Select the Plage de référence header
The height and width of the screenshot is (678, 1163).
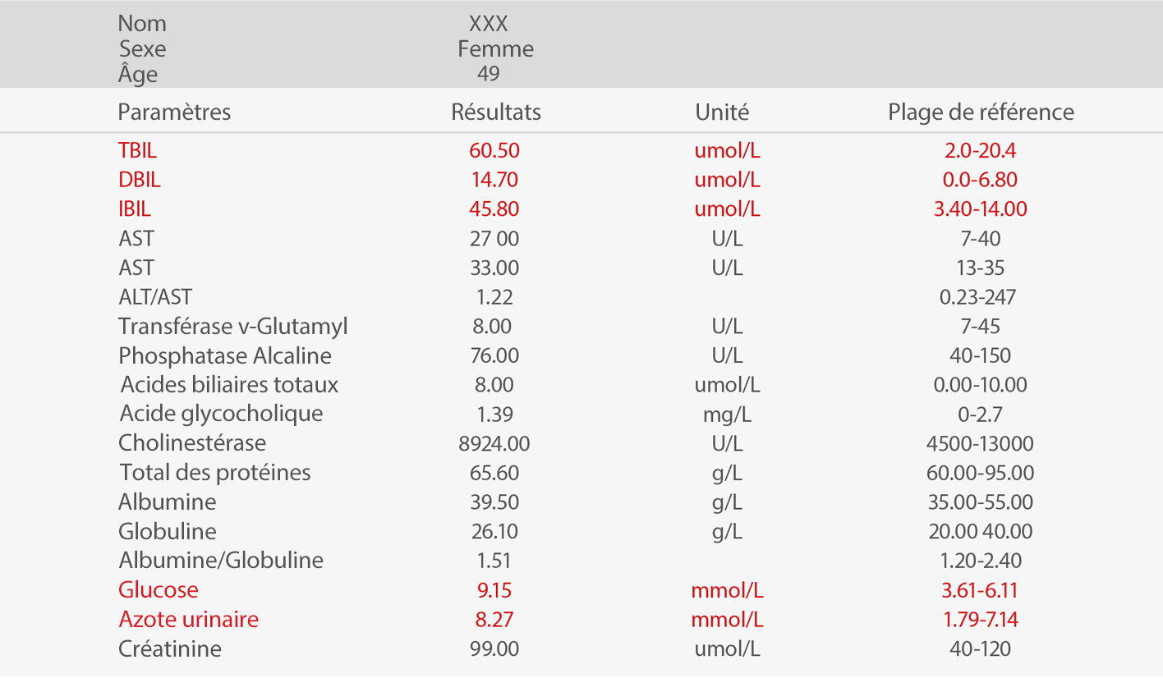(981, 112)
